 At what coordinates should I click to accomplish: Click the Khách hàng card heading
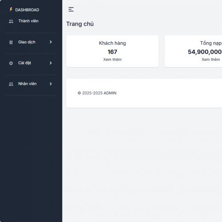[x=112, y=43]
